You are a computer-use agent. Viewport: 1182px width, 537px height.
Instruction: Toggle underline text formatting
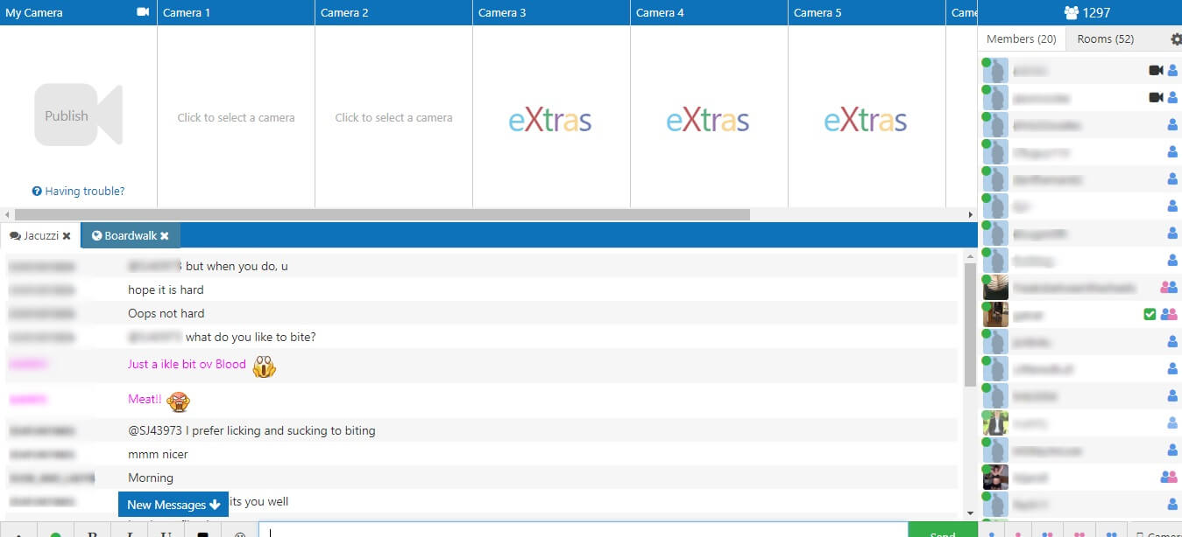(x=166, y=533)
